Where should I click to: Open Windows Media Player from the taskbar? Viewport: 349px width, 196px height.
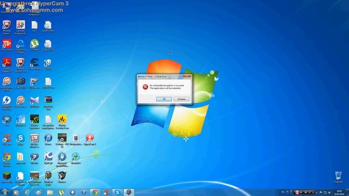pos(16,192)
